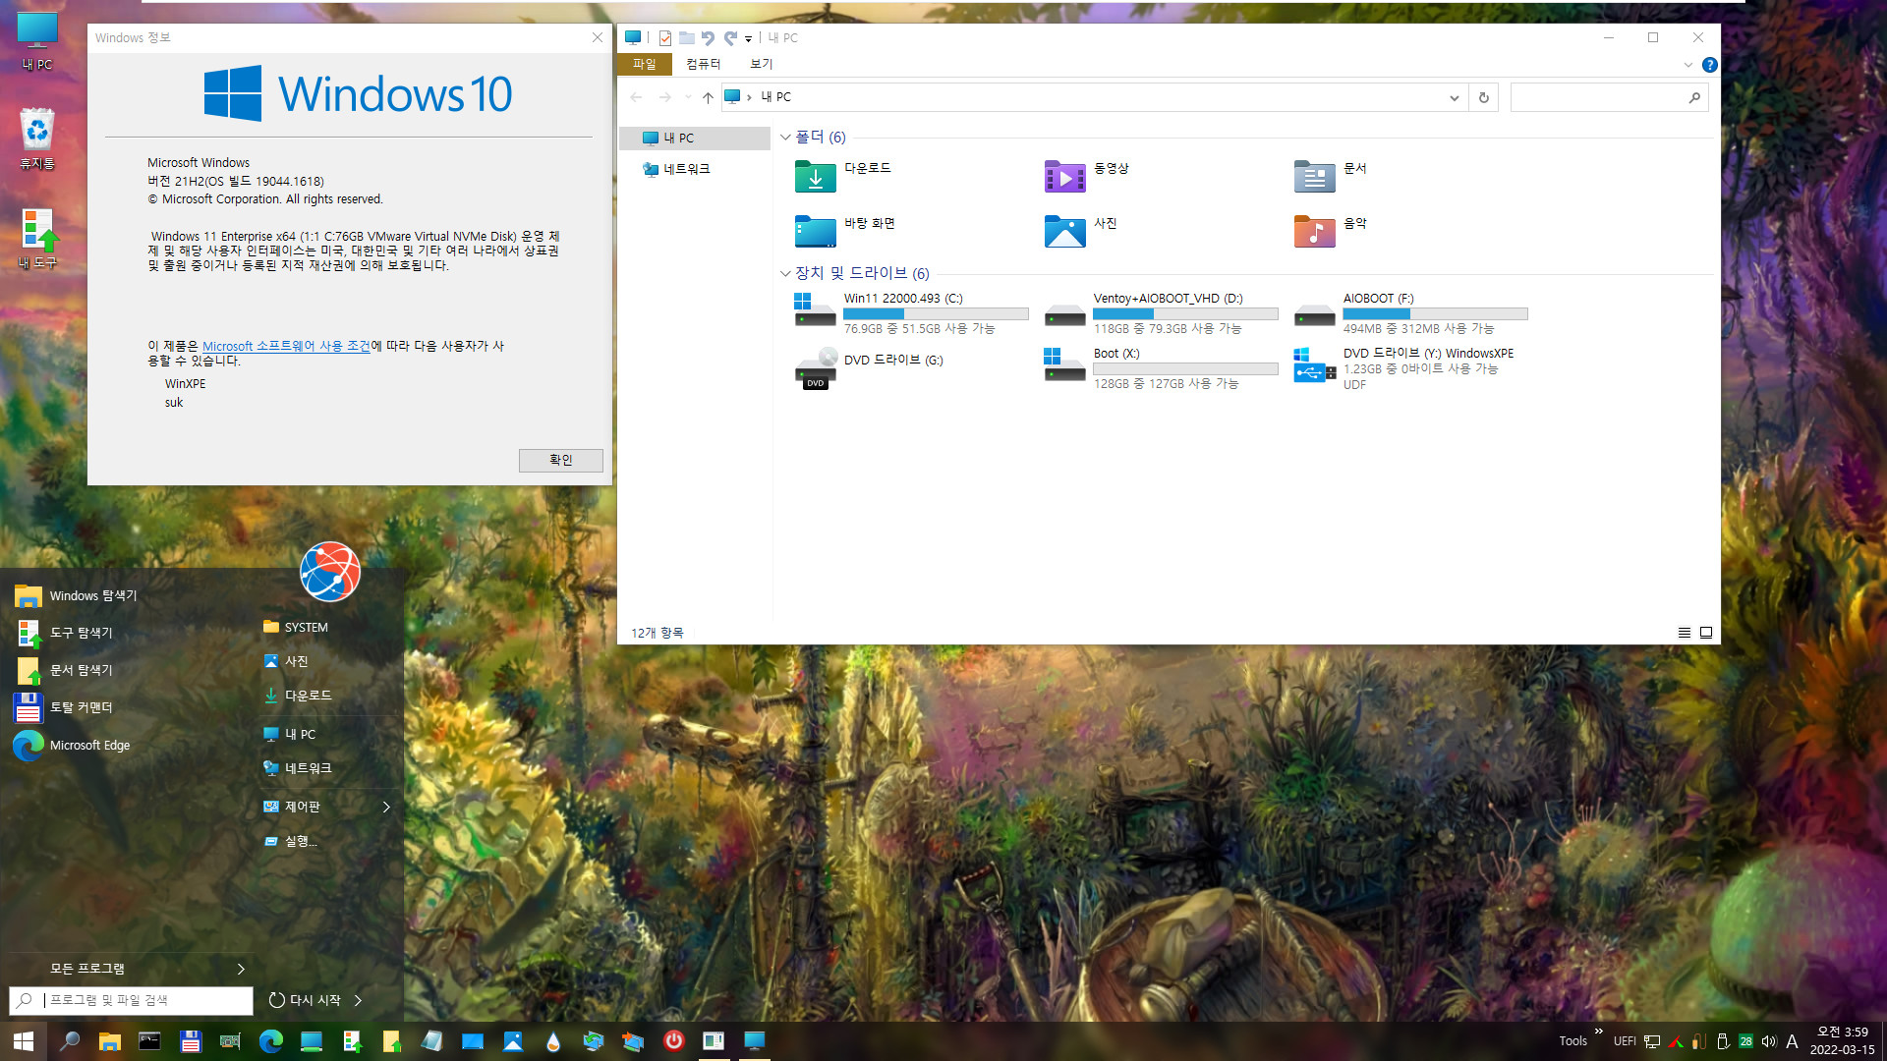The image size is (1887, 1061).
Task: Click the Explorer refresh button
Action: (1483, 97)
